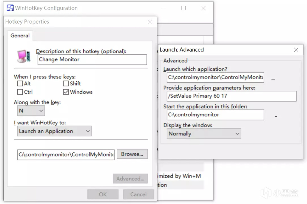The width and height of the screenshot is (307, 204).
Task: Click the Provide application parameters here label
Action: pyautogui.click(x=209, y=88)
